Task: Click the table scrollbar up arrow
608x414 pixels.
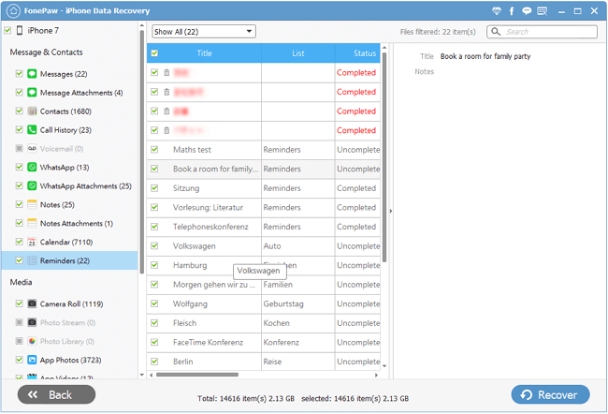Action: tap(384, 48)
